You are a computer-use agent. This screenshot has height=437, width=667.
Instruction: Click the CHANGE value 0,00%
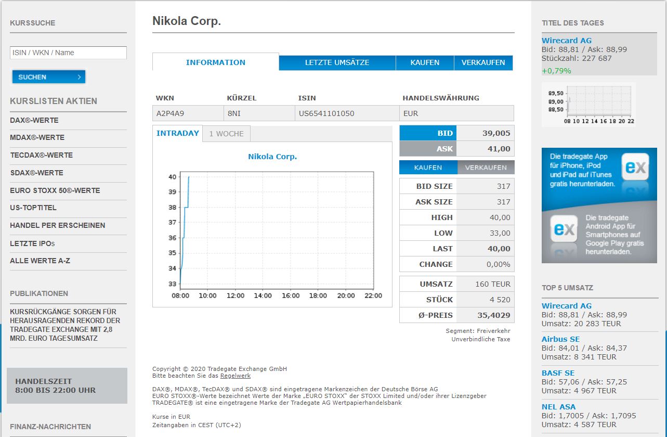point(499,264)
